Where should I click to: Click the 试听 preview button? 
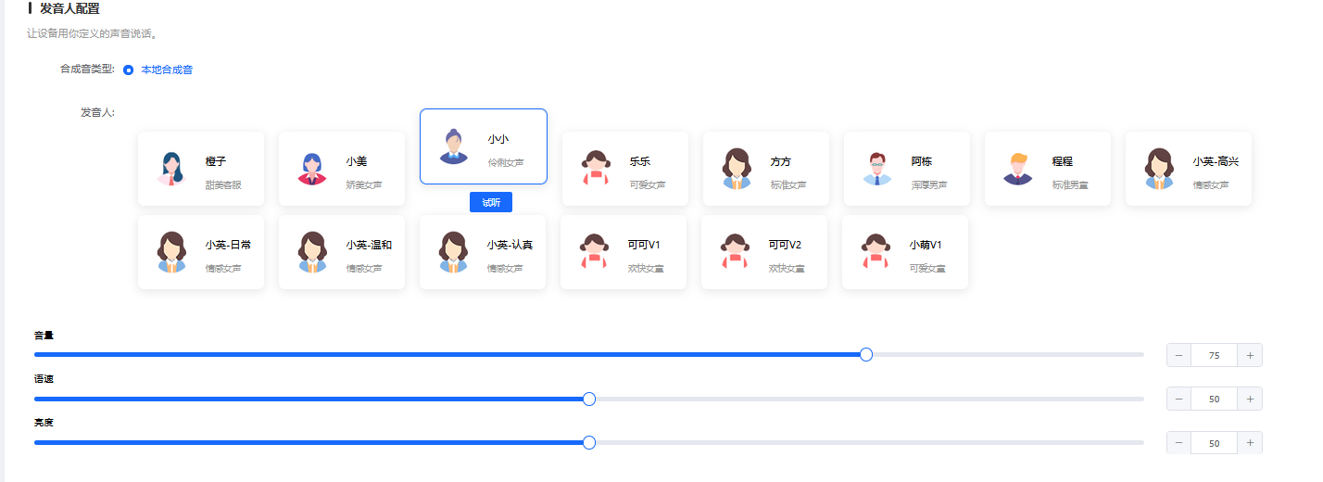point(490,202)
